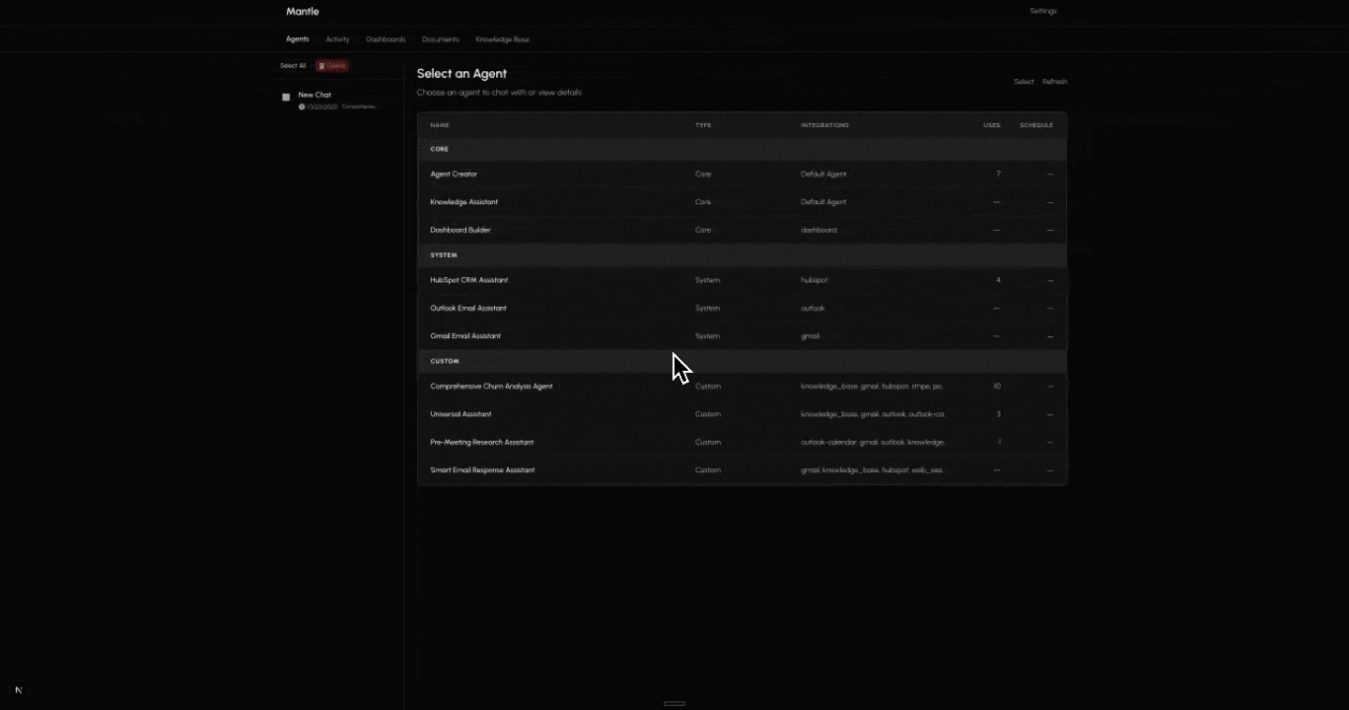Click the NAME column header

(440, 125)
